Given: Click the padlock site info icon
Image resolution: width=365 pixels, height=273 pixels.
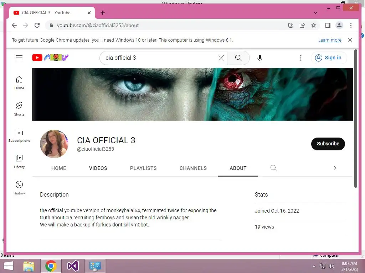Looking at the screenshot, I should (51, 25).
